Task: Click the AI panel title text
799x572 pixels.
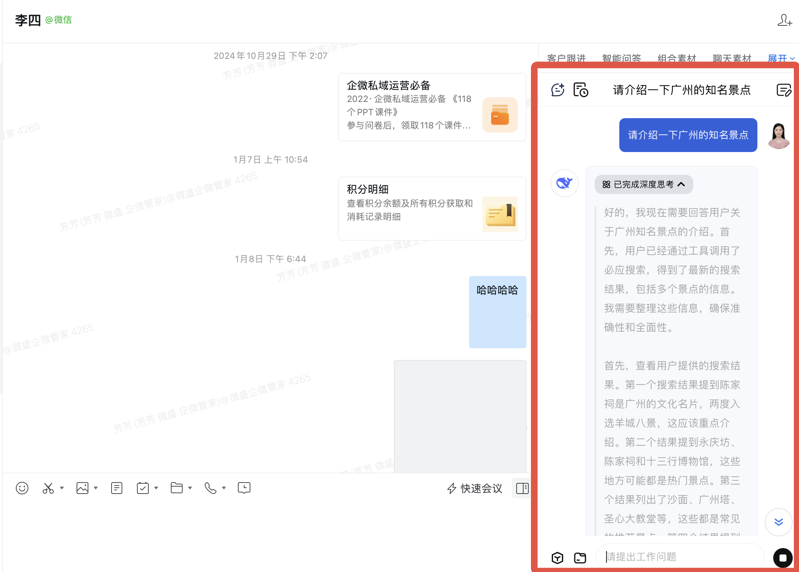Action: point(682,90)
